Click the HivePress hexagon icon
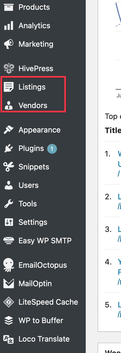The image size is (121, 353). tap(9, 68)
